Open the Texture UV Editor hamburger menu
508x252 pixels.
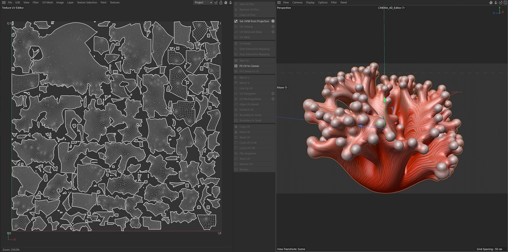tap(4, 2)
